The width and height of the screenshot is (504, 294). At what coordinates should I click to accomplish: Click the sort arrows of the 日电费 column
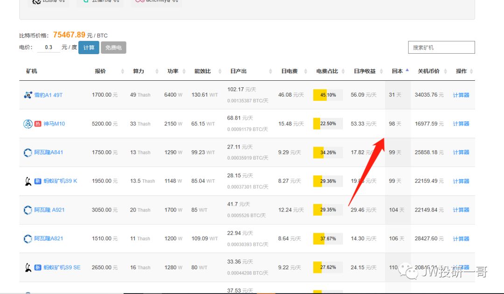click(x=306, y=71)
